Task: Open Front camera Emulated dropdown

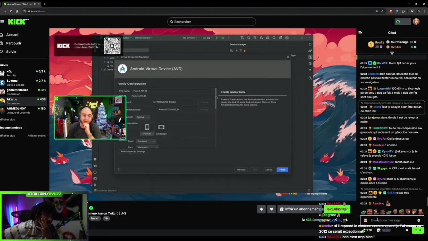Action: coord(146,141)
